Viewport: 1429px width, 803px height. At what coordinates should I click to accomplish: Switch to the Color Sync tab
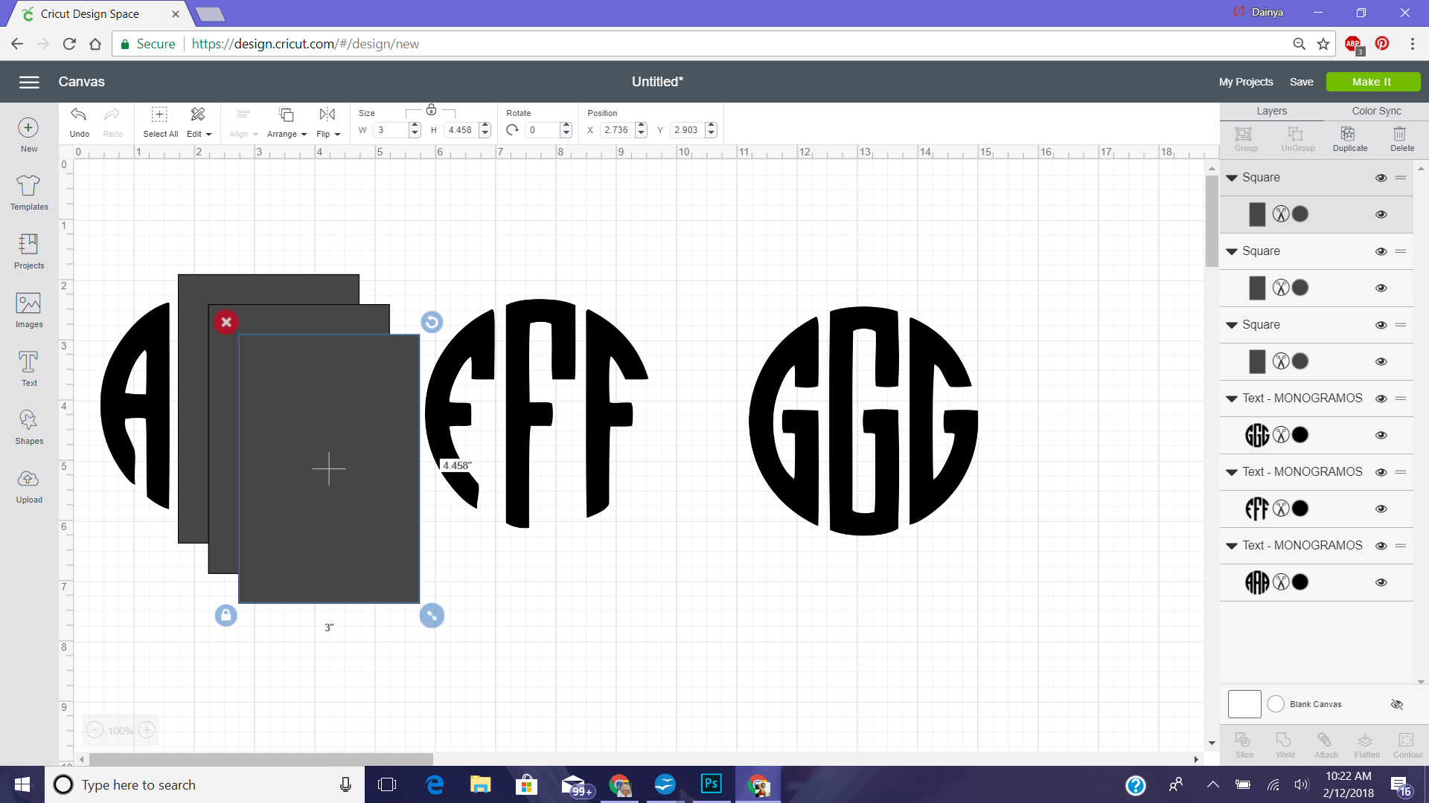[1376, 111]
